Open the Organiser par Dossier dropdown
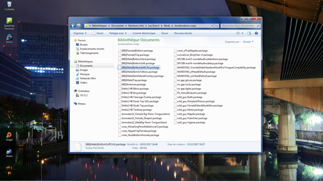The width and height of the screenshot is (323, 181). click(x=248, y=42)
